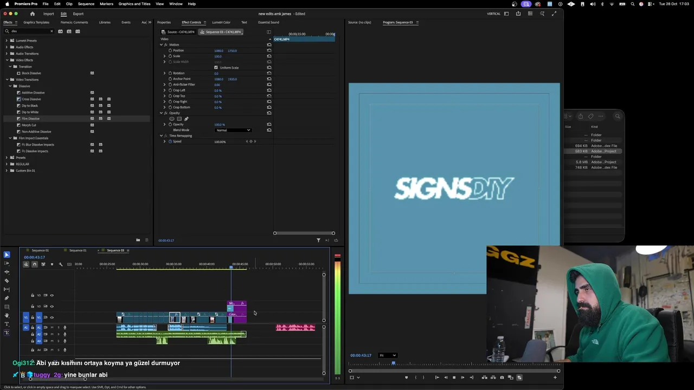Viewport: 694px width, 390px height.
Task: Open the Blend Mode dropdown
Action: coord(233,130)
